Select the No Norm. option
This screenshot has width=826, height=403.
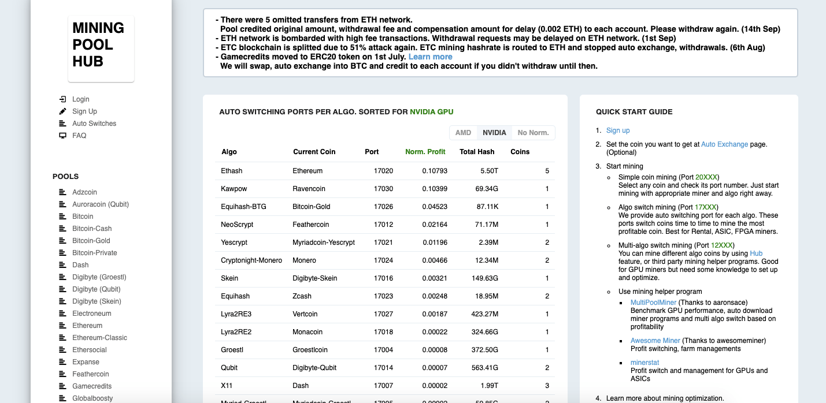tap(533, 133)
